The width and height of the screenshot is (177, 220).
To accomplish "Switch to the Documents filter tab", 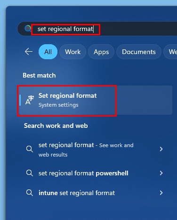I will [x=139, y=52].
